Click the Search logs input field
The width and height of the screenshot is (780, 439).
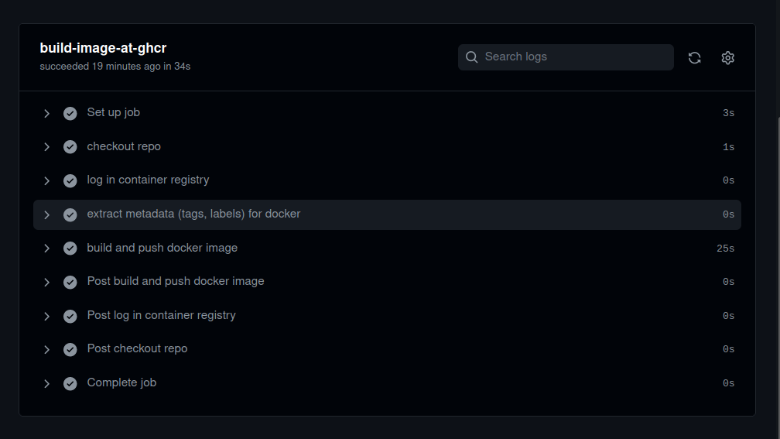coord(573,57)
